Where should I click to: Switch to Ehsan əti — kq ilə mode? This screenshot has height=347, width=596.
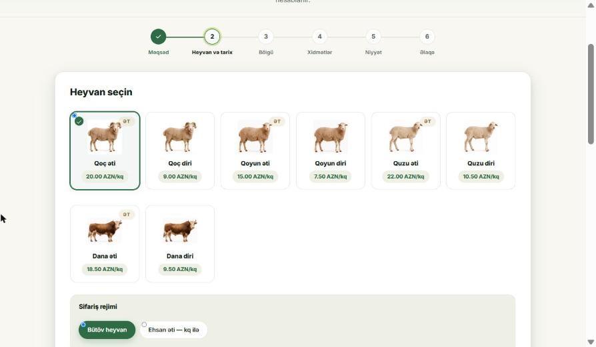click(173, 330)
